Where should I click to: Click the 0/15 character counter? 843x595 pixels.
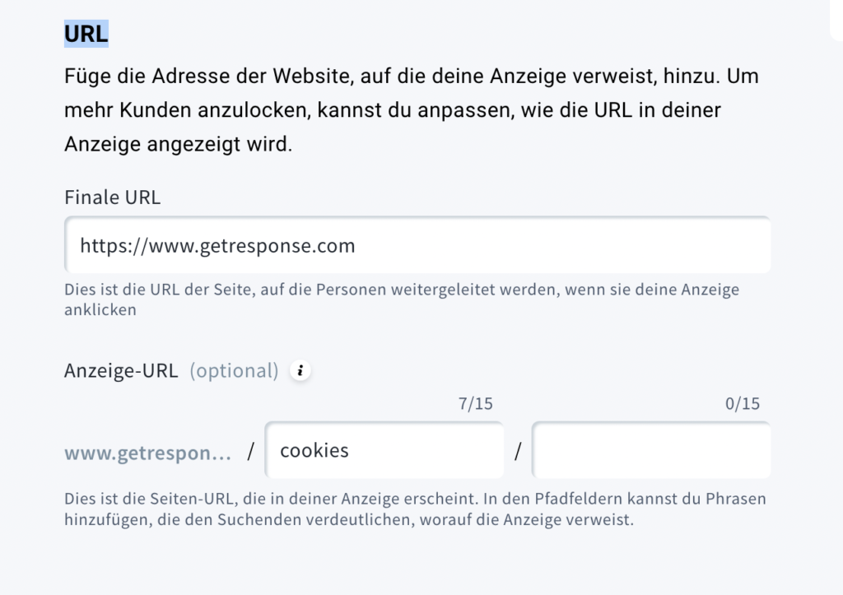pyautogui.click(x=743, y=403)
